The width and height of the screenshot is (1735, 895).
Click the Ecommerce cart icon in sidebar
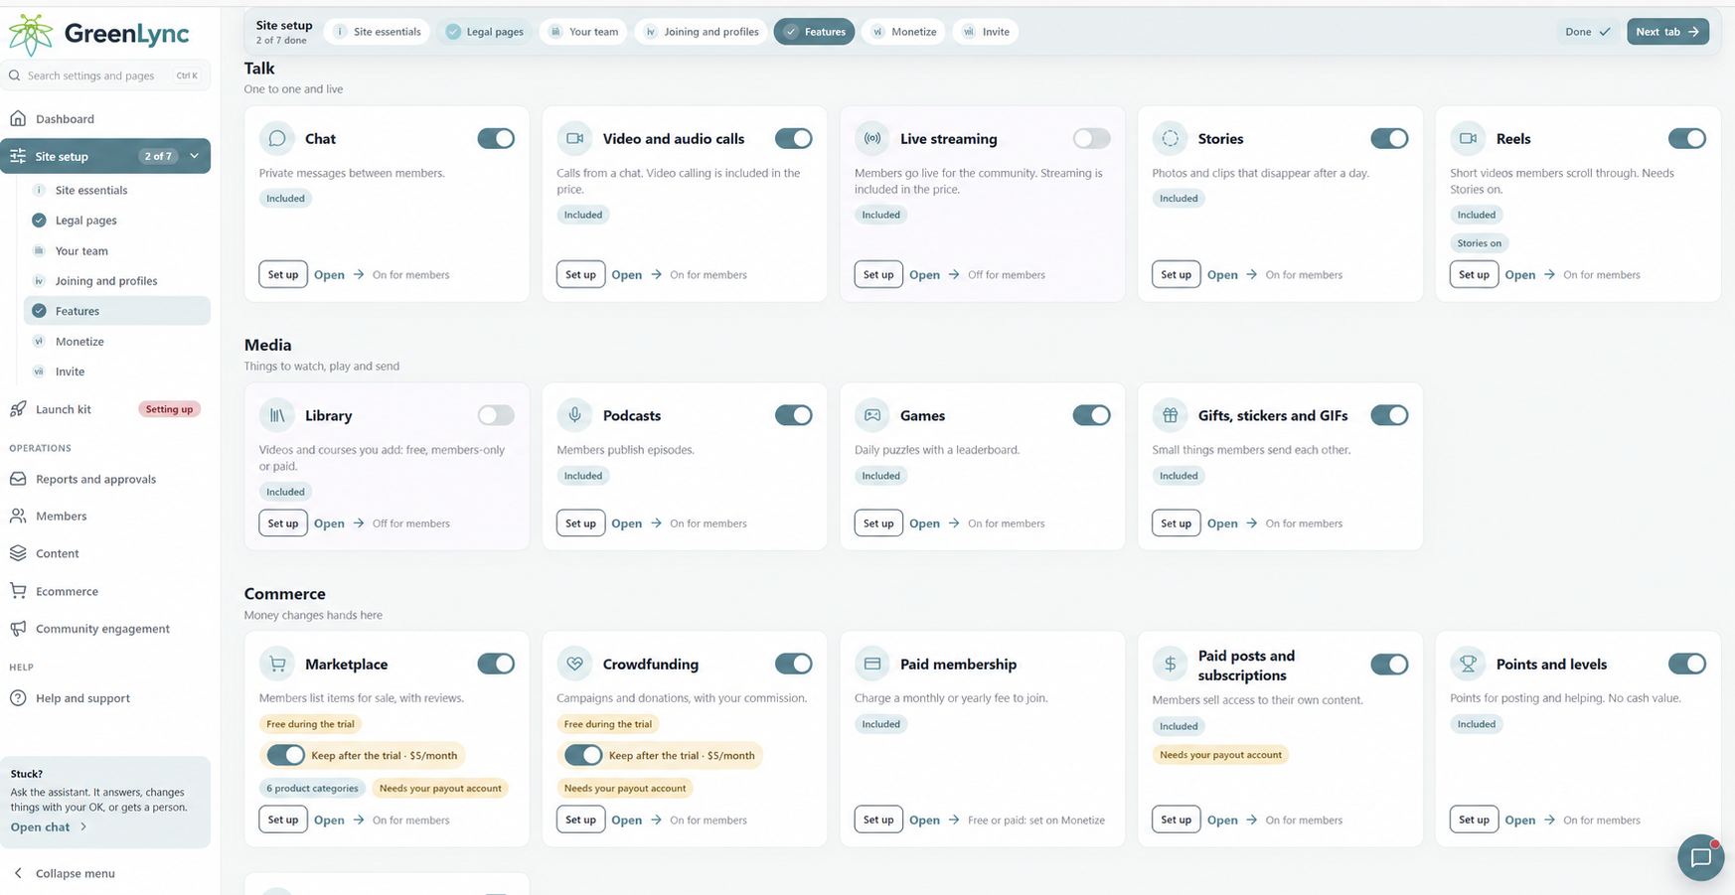[x=18, y=591]
